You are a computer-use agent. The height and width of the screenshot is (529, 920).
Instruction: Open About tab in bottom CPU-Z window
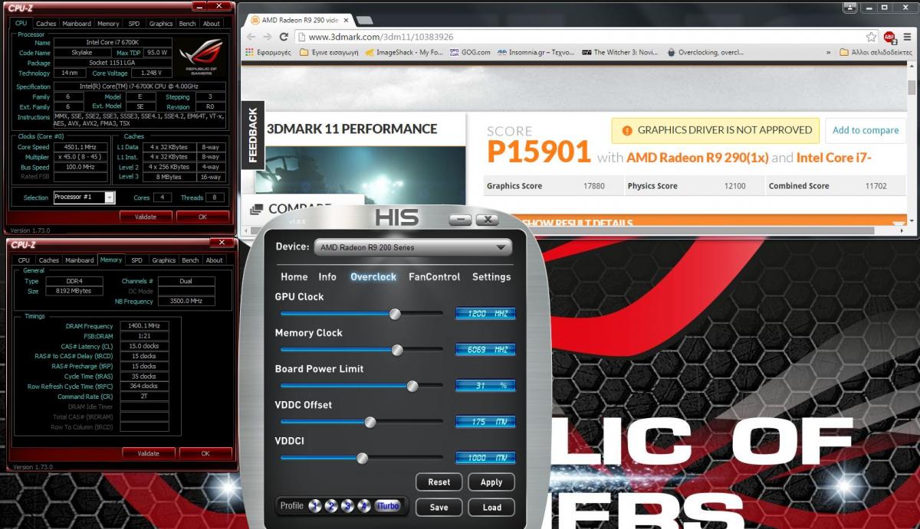click(x=215, y=260)
